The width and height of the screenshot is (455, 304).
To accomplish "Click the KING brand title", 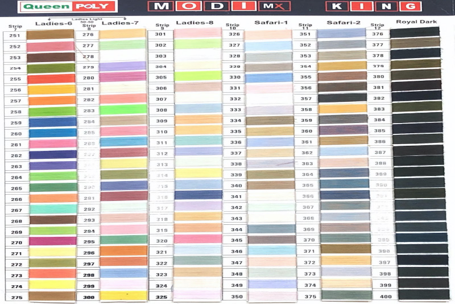I will [x=374, y=6].
